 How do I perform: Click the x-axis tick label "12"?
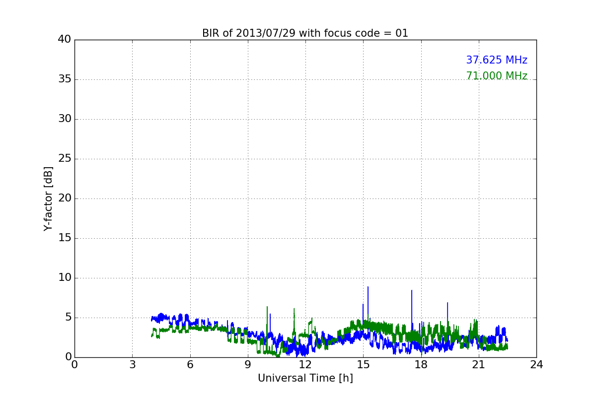point(305,365)
